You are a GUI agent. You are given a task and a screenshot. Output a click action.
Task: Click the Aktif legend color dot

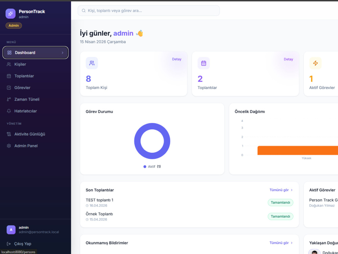[x=145, y=167]
